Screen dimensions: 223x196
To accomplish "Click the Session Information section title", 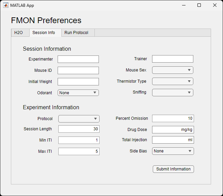I will [x=47, y=49].
